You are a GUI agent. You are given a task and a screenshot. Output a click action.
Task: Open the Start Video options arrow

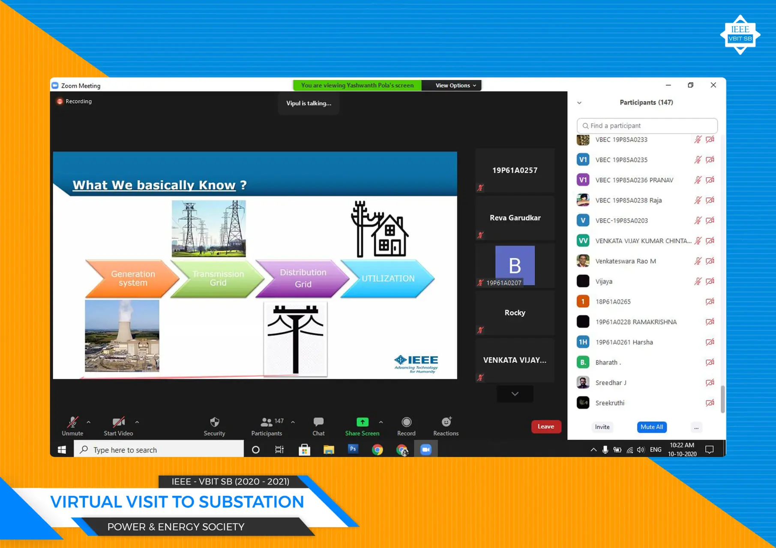point(137,421)
